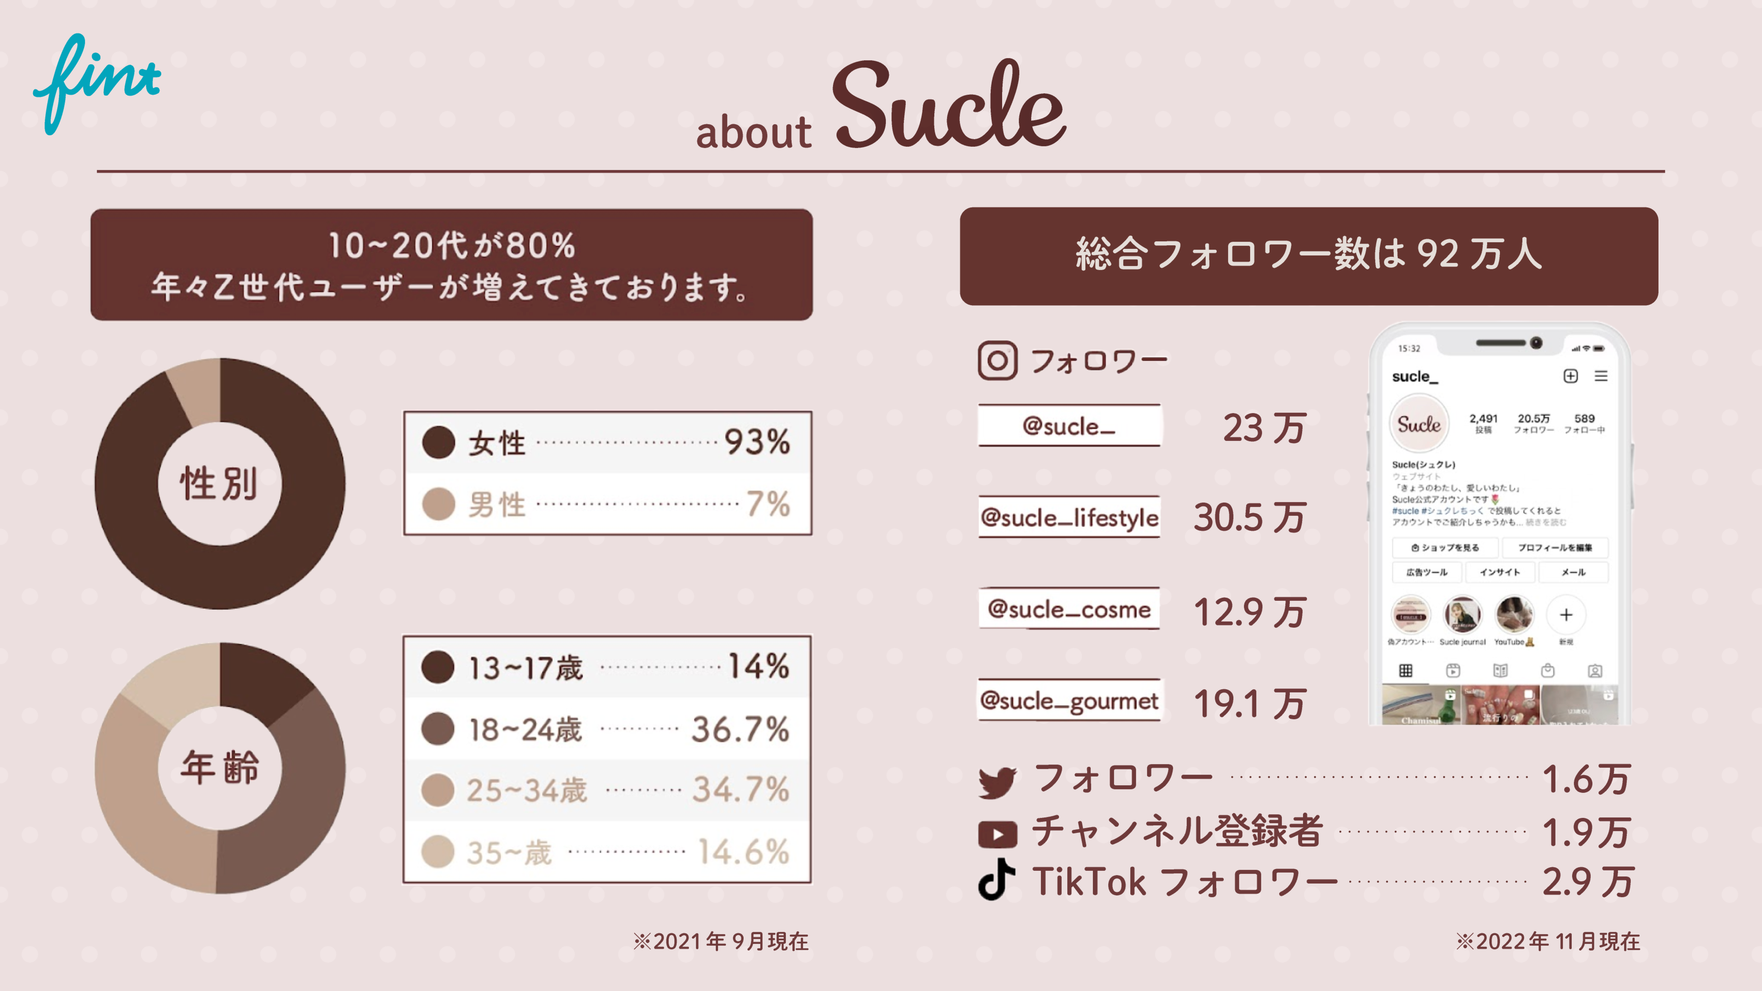Image resolution: width=1762 pixels, height=991 pixels.
Task: Click the 18~24歳 legend color dot
Action: (x=438, y=729)
